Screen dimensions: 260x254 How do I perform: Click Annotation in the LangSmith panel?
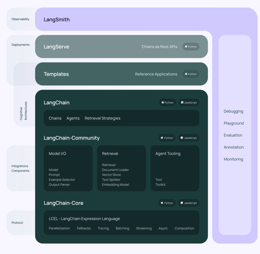tap(234, 147)
